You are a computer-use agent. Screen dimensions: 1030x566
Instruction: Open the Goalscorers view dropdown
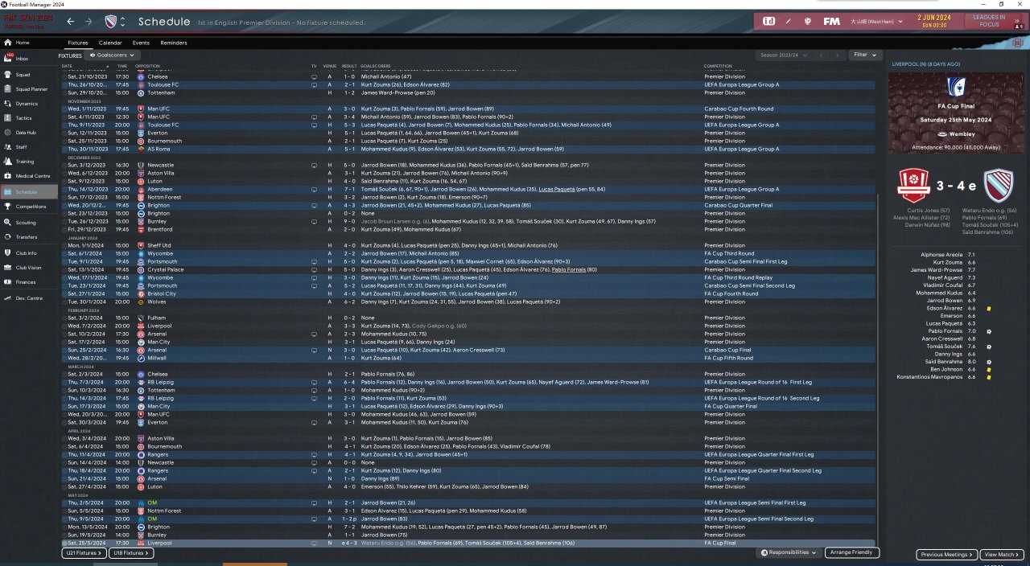111,55
